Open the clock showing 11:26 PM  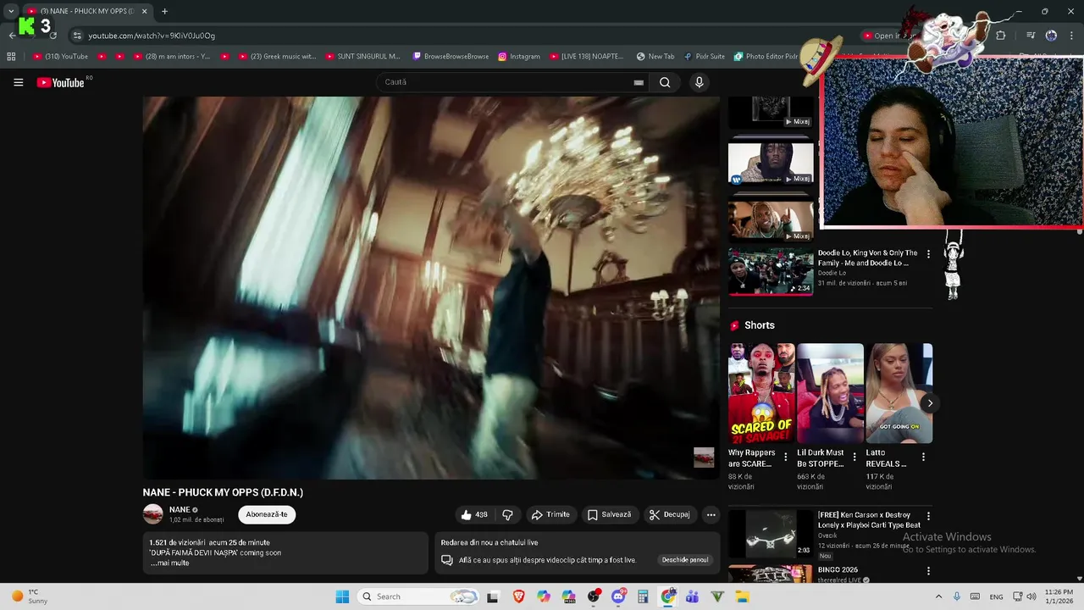(1059, 596)
